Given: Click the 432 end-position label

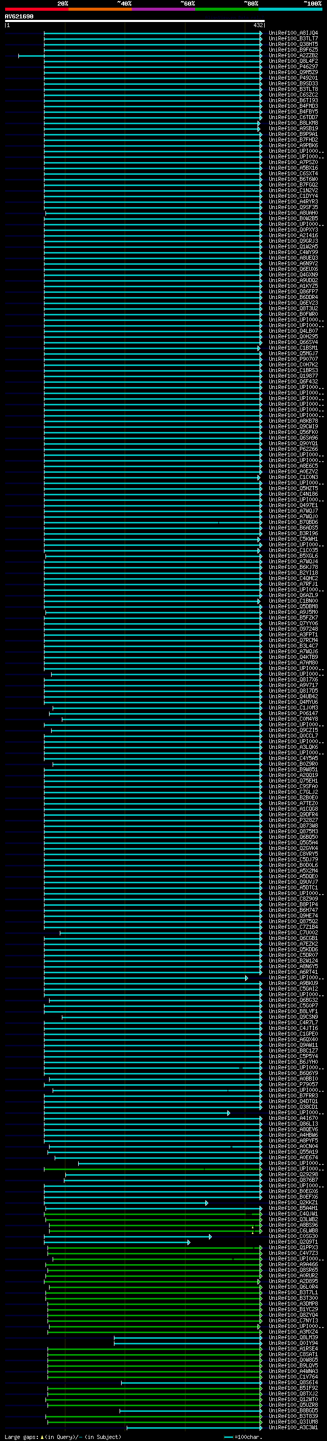Looking at the screenshot, I should coord(258,25).
